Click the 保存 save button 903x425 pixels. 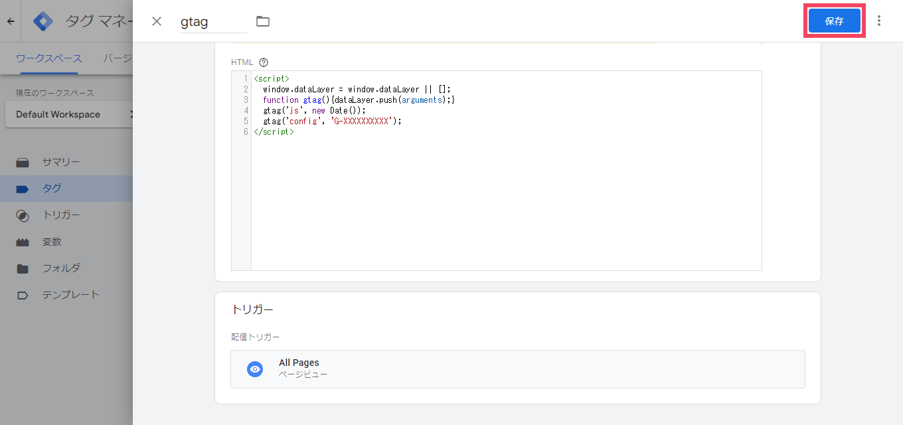834,21
